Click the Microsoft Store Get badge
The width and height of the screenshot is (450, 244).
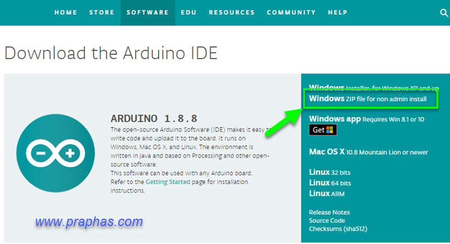[323, 130]
